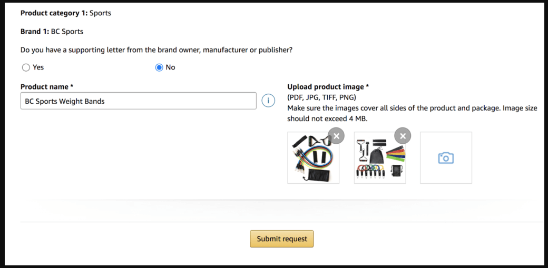Click the '(PDF, JPG, TIFF, PNG)' formats text

(x=321, y=97)
